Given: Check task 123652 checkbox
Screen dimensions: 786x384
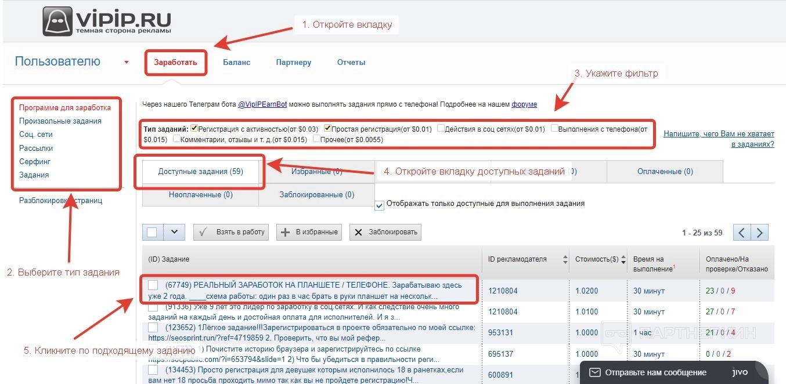Looking at the screenshot, I should 153,328.
